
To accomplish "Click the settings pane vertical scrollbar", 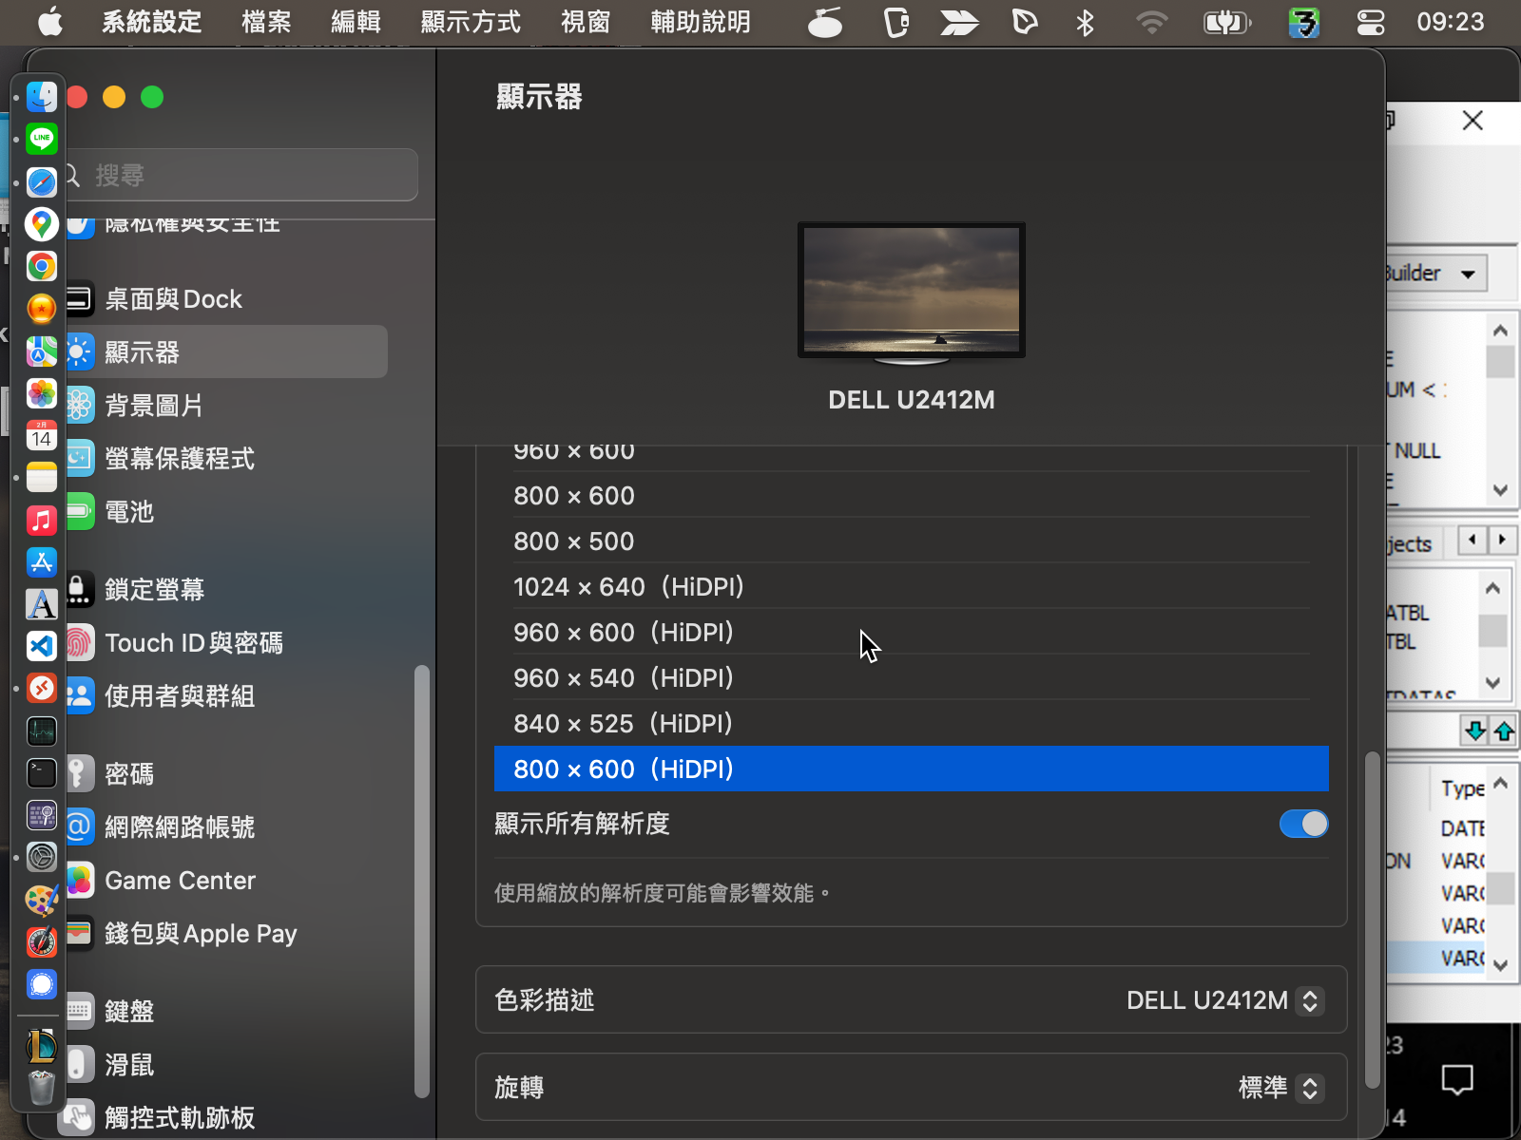I will point(1372,920).
